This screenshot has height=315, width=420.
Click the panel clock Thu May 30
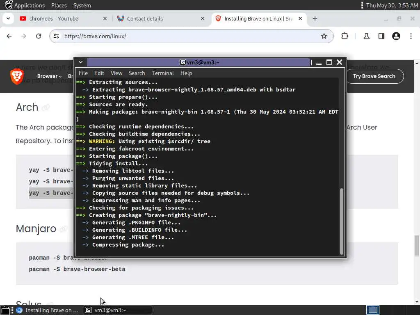[x=392, y=5]
